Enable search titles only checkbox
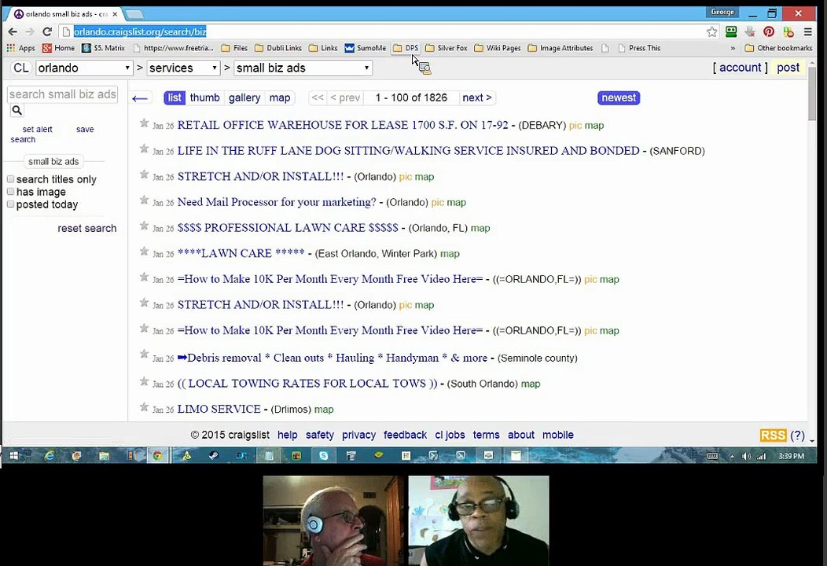Screen dimensions: 827x566 tap(10, 179)
